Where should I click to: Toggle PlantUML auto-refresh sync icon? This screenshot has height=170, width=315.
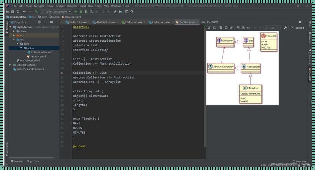coord(214,28)
